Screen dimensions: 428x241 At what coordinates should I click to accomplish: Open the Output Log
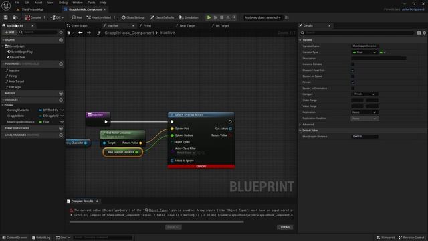[x=41, y=238]
